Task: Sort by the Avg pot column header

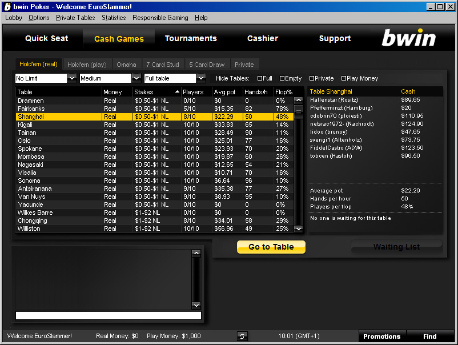Action: (x=227, y=92)
